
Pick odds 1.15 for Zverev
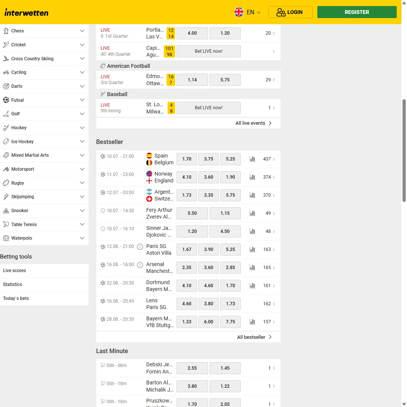click(x=225, y=213)
